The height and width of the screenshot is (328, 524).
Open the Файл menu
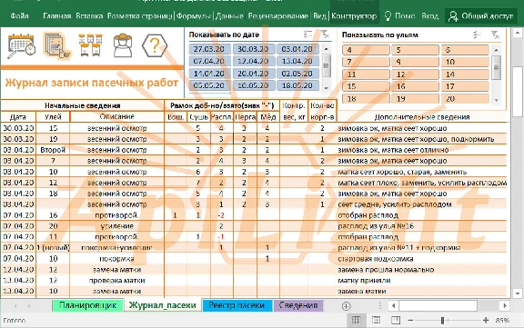coord(19,16)
